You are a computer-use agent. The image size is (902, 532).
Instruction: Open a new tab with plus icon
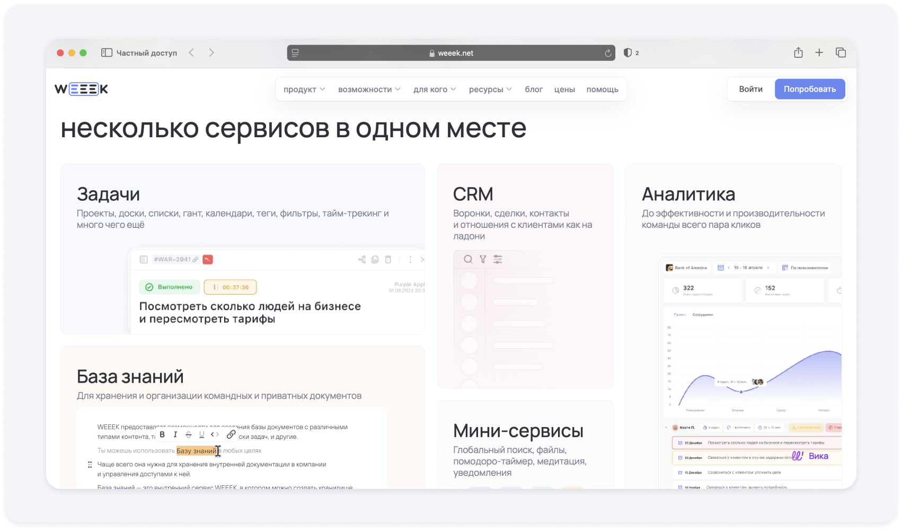[819, 52]
